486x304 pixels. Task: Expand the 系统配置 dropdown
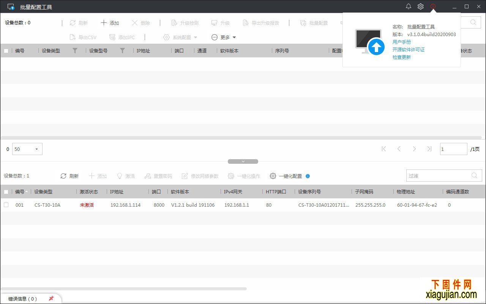[180, 37]
